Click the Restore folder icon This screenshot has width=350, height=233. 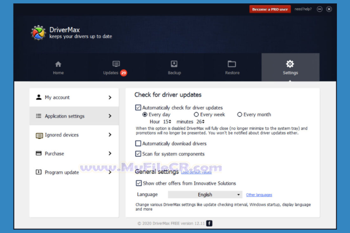click(232, 64)
